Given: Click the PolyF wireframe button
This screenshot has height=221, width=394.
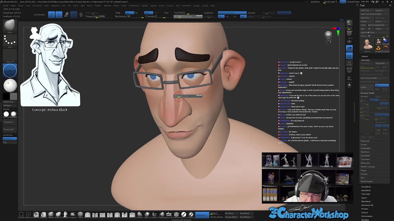Looking at the screenshot, I should [x=349, y=71].
